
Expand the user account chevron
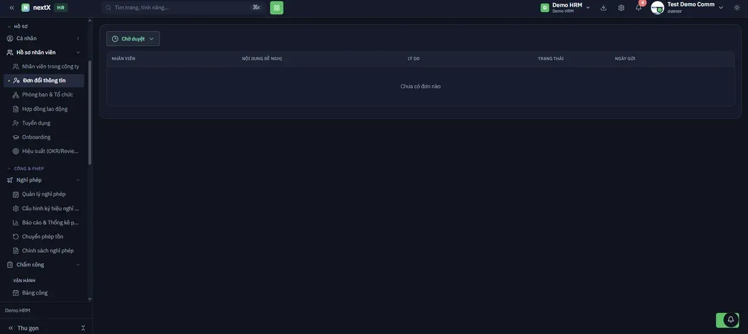click(x=721, y=8)
